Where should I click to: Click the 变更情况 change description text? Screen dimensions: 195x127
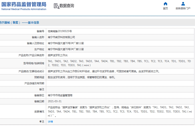[120, 111]
